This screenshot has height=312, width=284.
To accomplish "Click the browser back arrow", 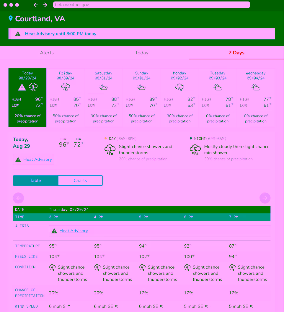I will [x=36, y=5].
